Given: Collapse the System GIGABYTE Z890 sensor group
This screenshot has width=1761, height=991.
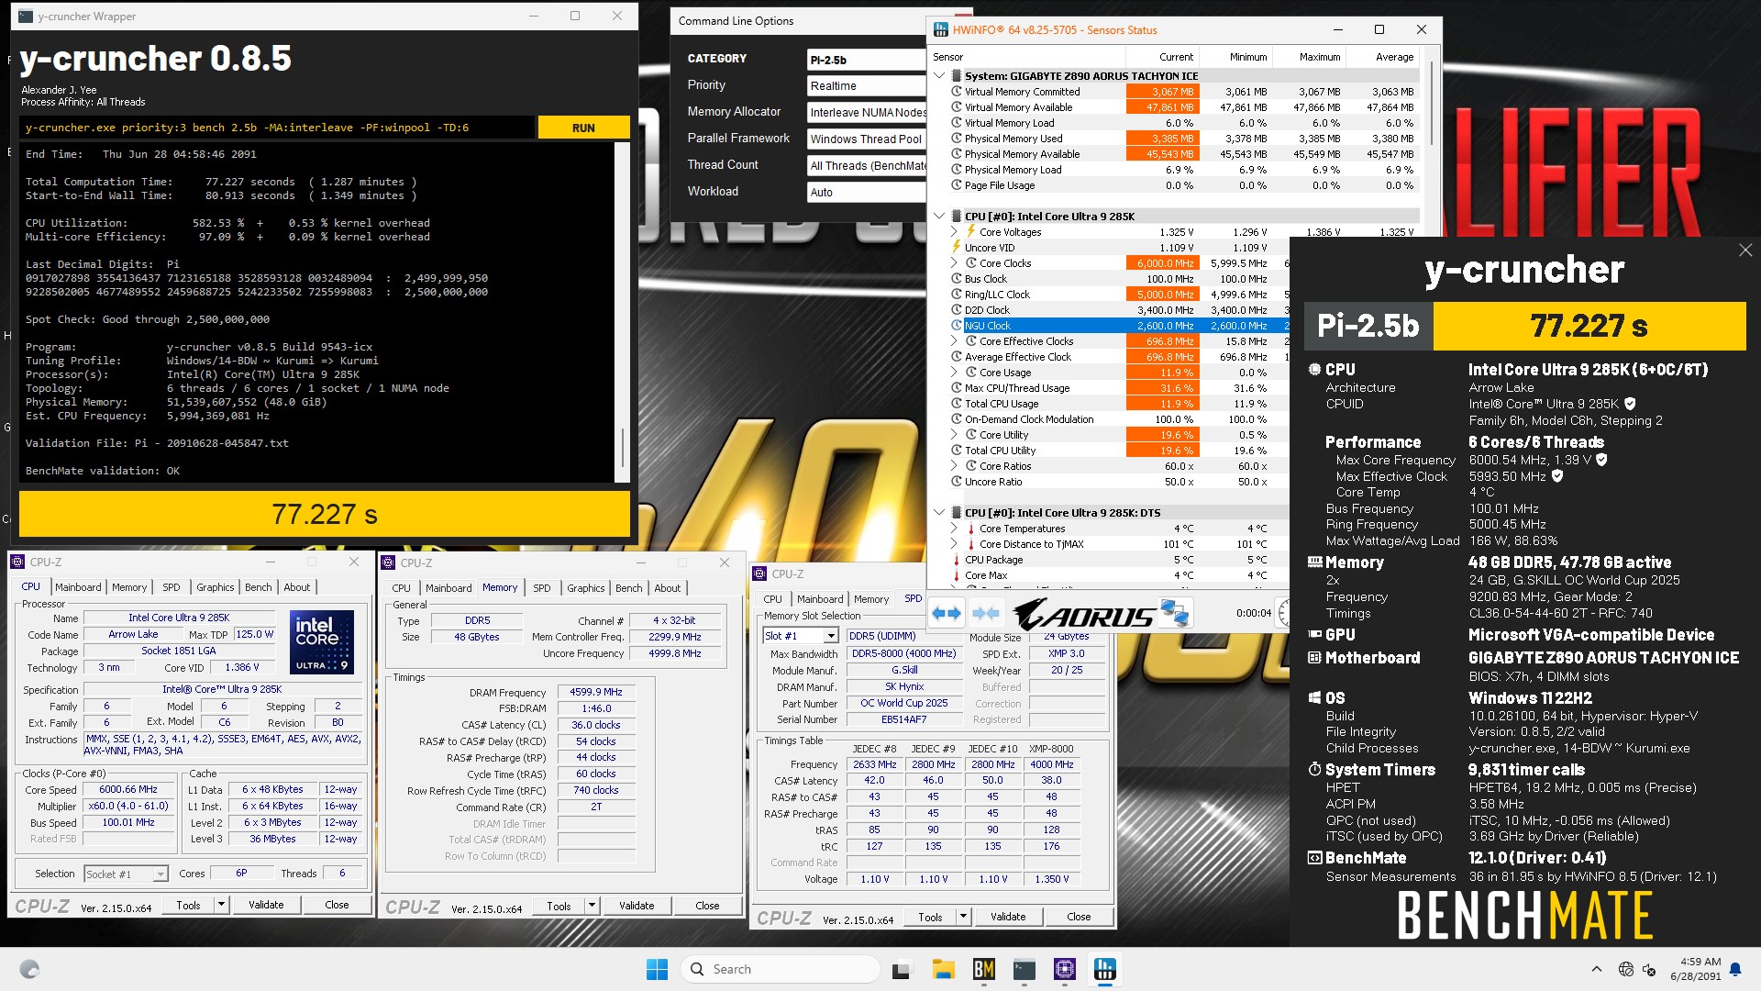Looking at the screenshot, I should coord(939,76).
